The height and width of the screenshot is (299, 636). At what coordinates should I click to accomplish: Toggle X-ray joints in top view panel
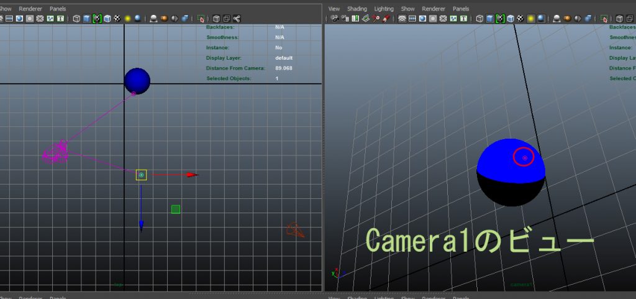pos(237,19)
